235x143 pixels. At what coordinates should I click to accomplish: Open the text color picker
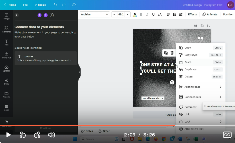135,14
